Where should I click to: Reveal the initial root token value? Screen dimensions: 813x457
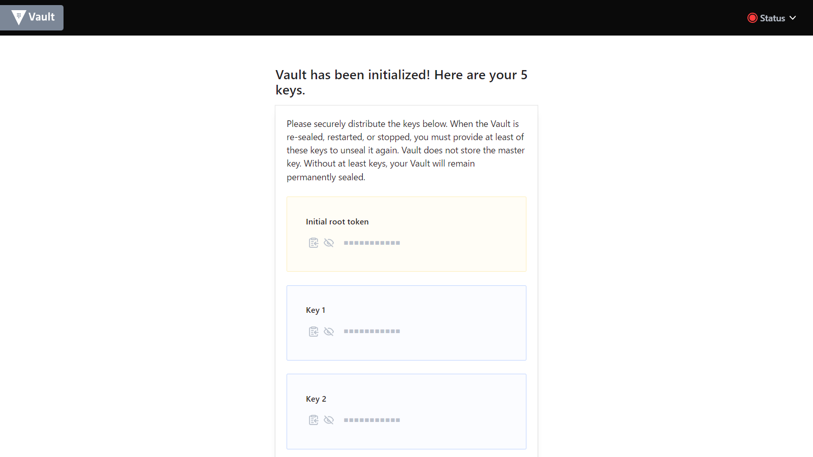tap(329, 243)
